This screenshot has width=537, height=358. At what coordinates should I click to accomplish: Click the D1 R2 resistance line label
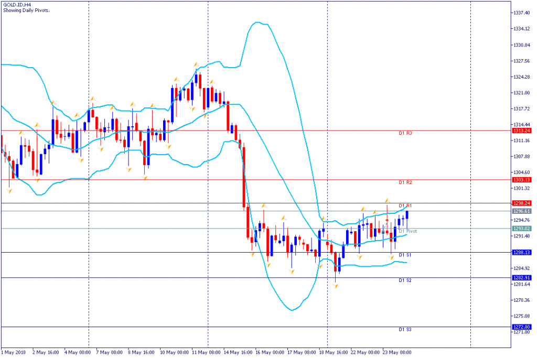pyautogui.click(x=405, y=182)
